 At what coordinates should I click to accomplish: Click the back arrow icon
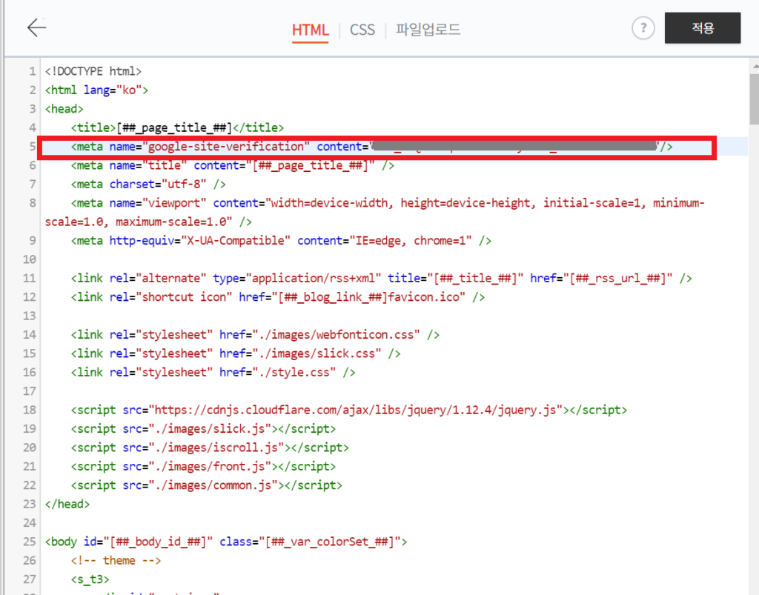point(36,28)
